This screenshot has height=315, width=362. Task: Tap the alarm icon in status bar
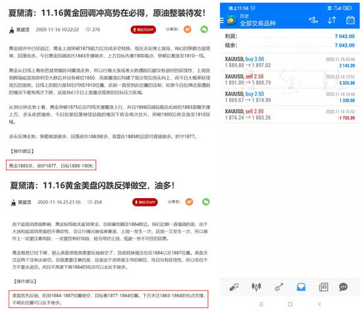253,8
